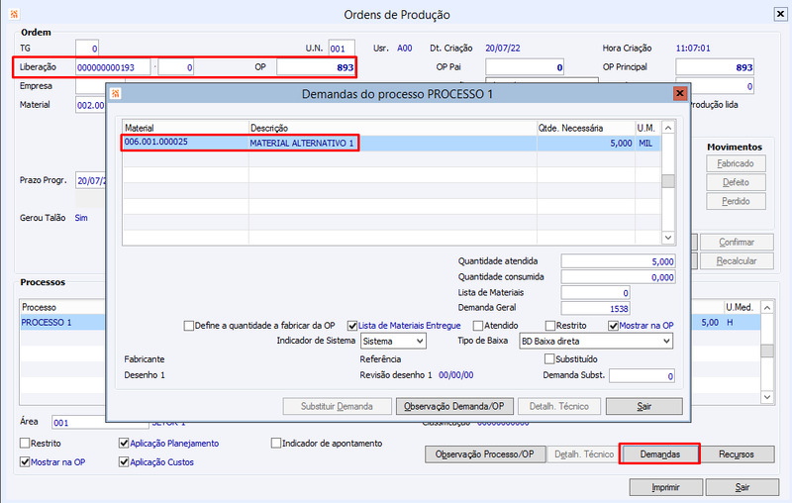Viewport: 792px width, 503px height.
Task: Toggle Indicador de apontamento checkbox
Action: 276,443
